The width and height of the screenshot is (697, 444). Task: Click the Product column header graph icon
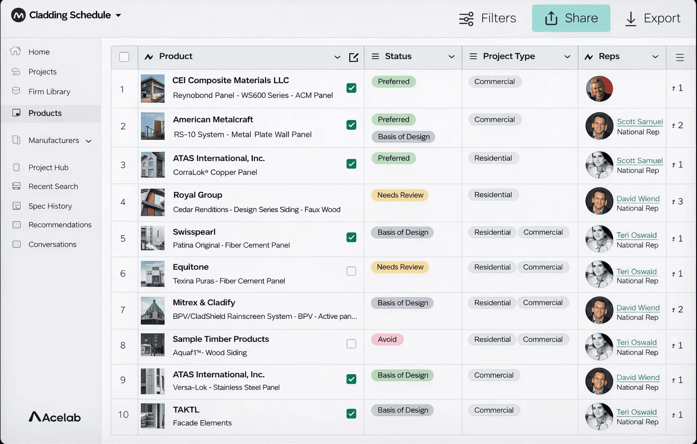pyautogui.click(x=149, y=57)
